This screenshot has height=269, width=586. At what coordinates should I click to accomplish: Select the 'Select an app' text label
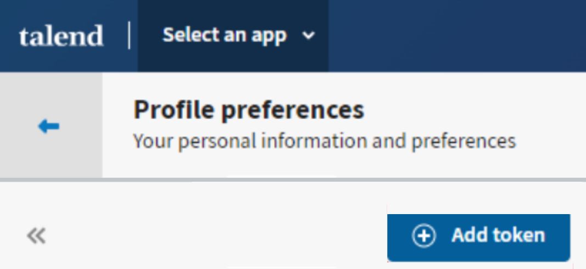(224, 36)
